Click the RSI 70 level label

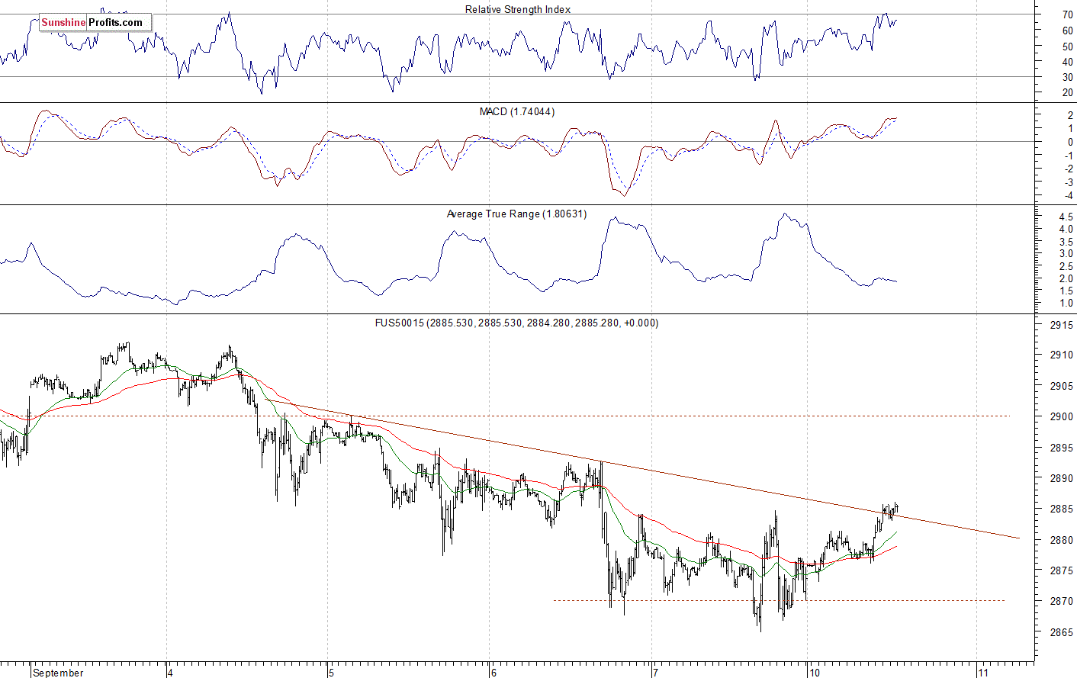click(x=1068, y=14)
